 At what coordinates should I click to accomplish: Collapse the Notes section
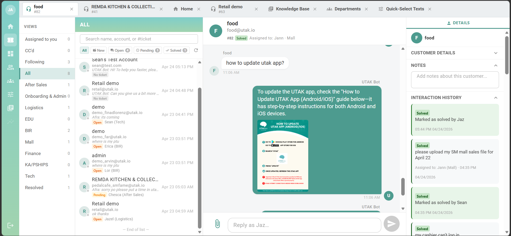496,66
